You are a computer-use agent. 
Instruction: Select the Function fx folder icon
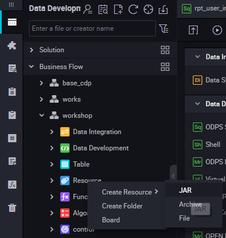pyautogui.click(x=65, y=197)
